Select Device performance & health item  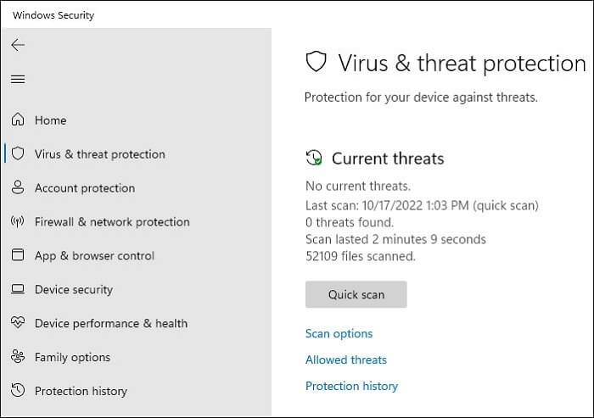point(110,323)
